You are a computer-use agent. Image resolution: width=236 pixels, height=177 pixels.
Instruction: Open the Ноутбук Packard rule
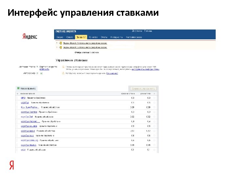coord(30,121)
